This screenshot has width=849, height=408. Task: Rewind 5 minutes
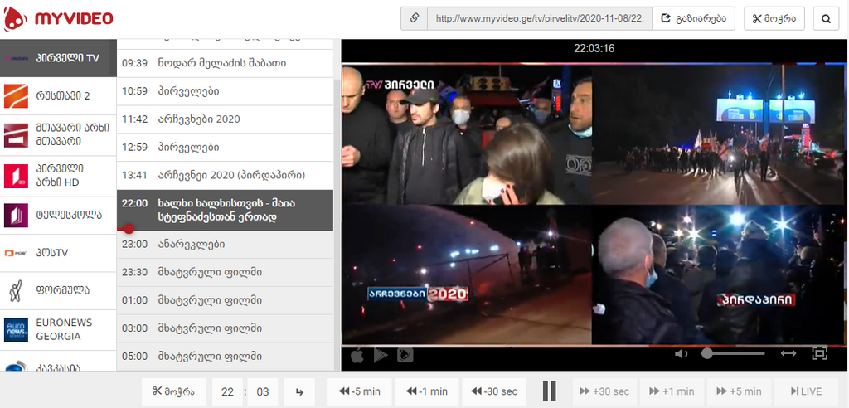360,391
